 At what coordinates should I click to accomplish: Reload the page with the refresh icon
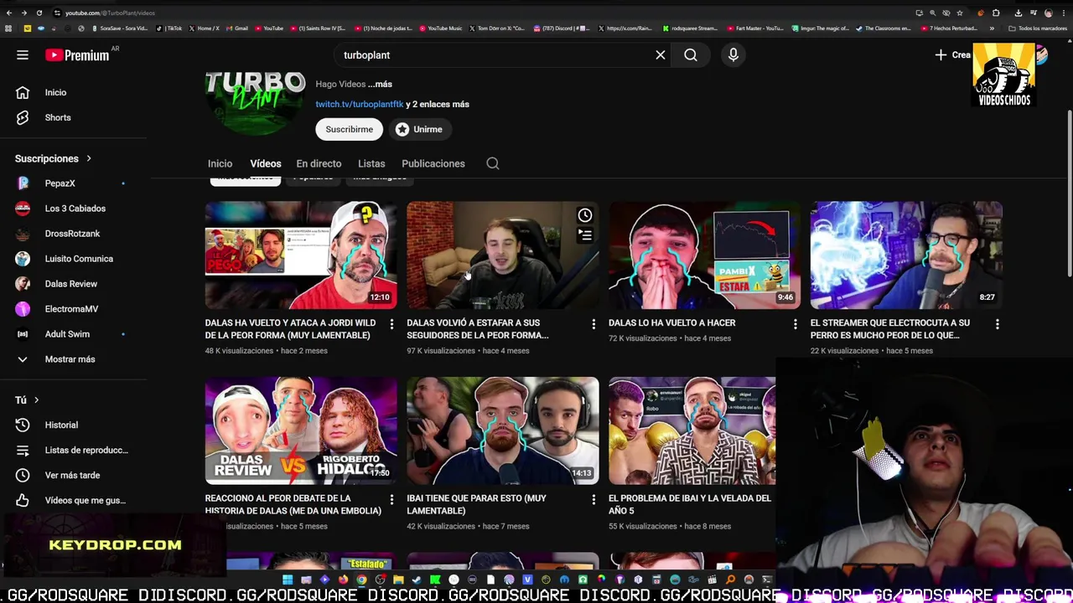pyautogui.click(x=39, y=13)
